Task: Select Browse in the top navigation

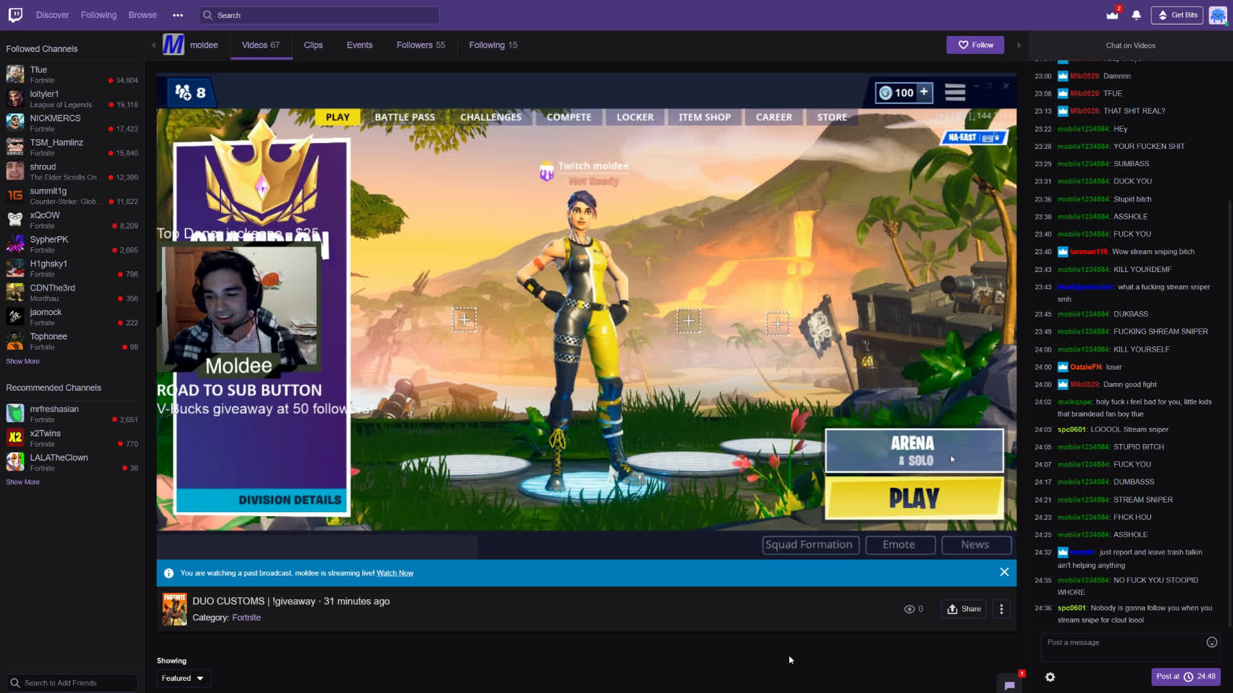Action: pos(143,14)
